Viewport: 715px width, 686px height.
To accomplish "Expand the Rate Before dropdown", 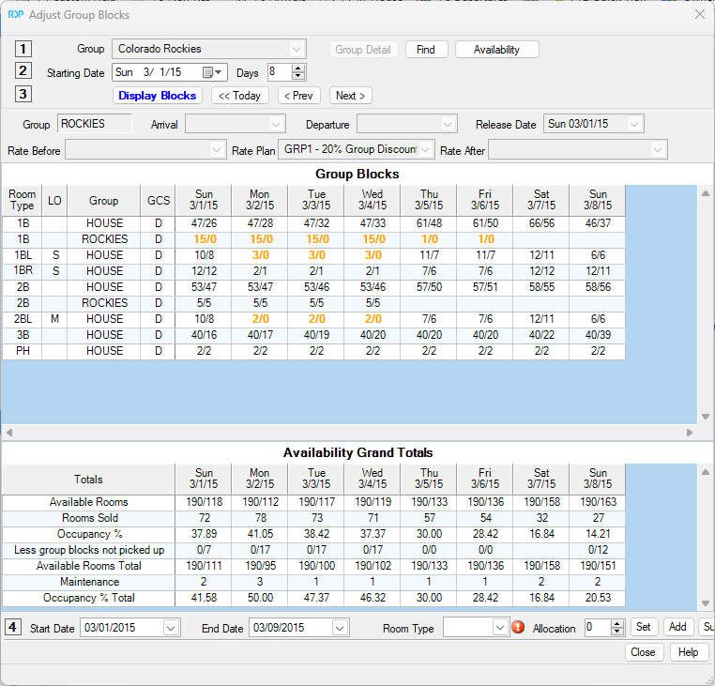I will [217, 149].
